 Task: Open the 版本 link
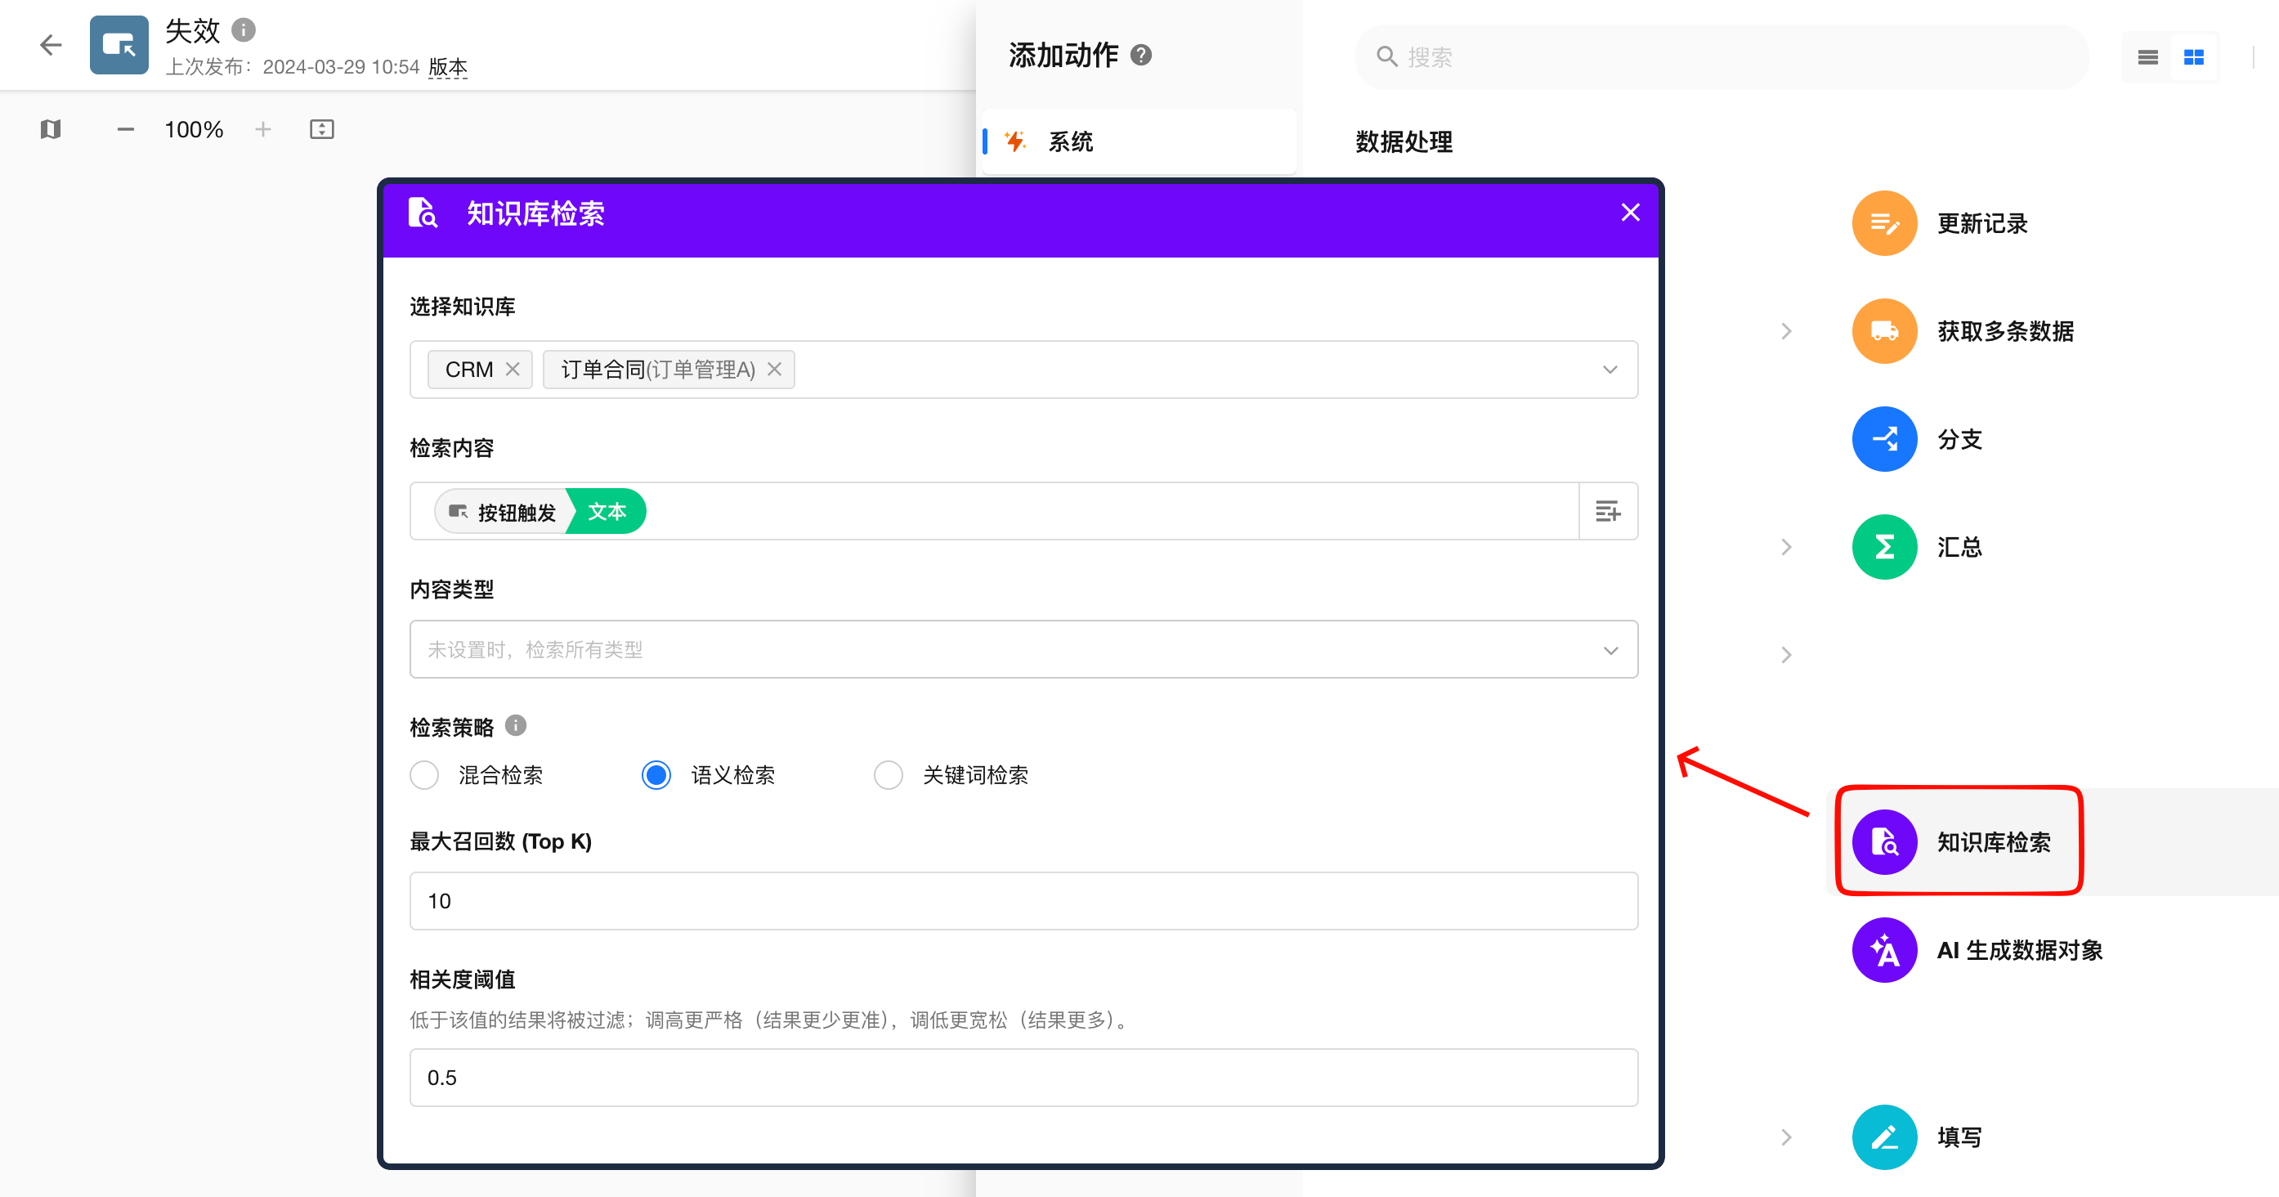[448, 67]
